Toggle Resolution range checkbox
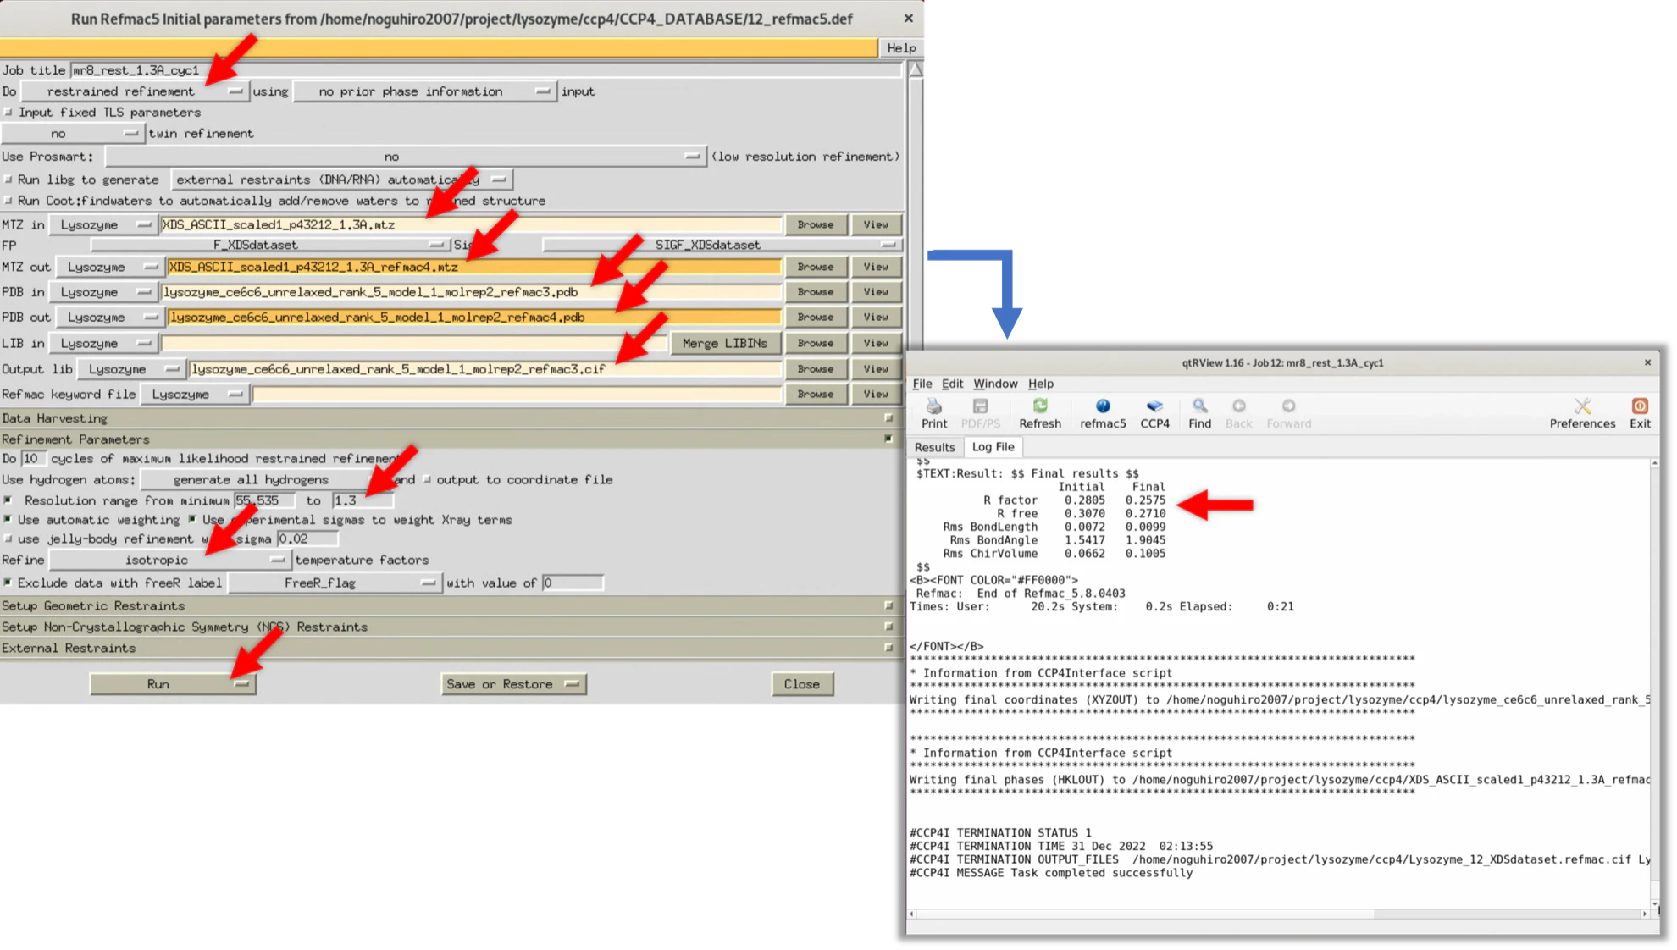 point(8,500)
